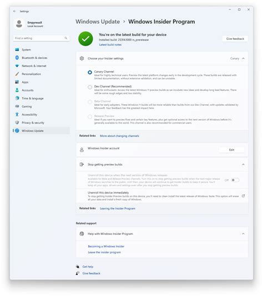Click the Get help chat icon

coord(78,267)
